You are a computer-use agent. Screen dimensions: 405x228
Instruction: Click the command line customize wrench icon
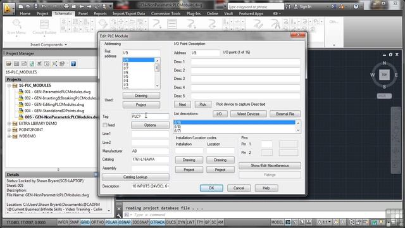coord(119,215)
